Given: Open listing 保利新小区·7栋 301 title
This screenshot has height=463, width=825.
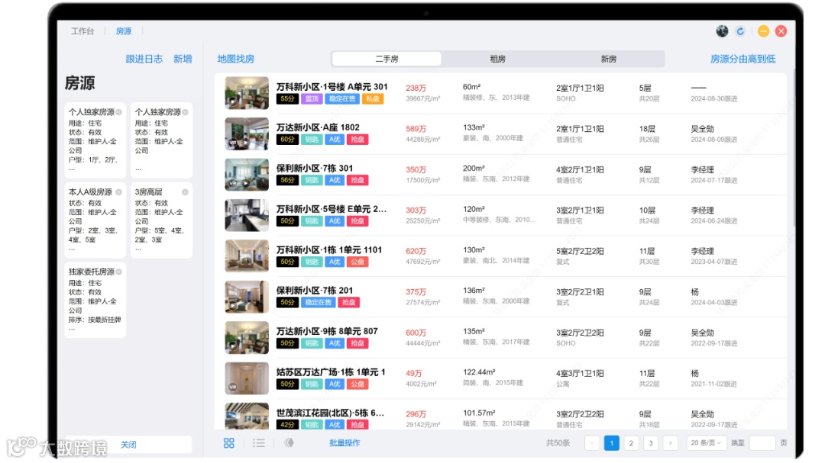Looking at the screenshot, I should point(315,168).
